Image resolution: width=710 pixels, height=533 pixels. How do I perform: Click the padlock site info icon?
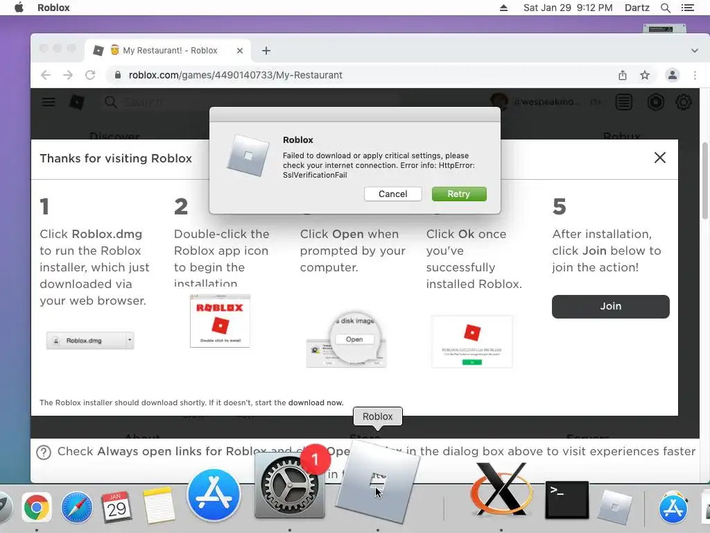[x=118, y=75]
